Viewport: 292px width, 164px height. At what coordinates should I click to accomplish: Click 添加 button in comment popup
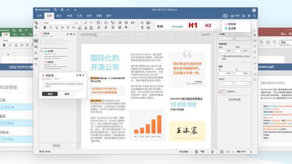click(50, 94)
